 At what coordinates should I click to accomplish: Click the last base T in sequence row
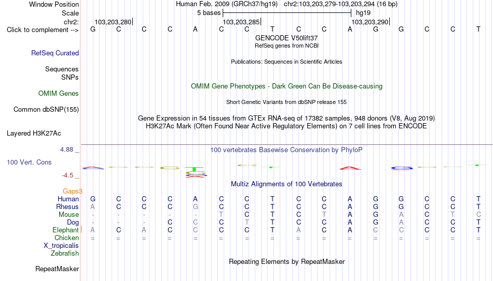tap(478, 29)
